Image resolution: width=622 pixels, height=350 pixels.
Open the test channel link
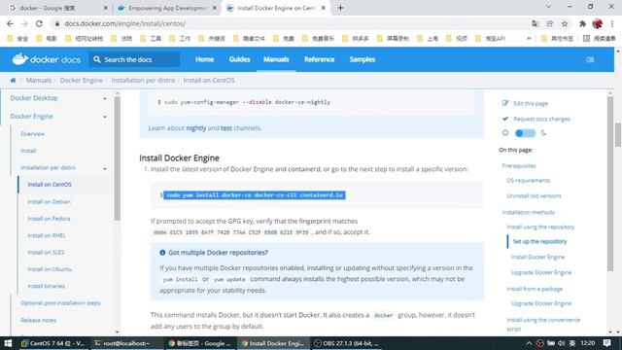click(226, 128)
